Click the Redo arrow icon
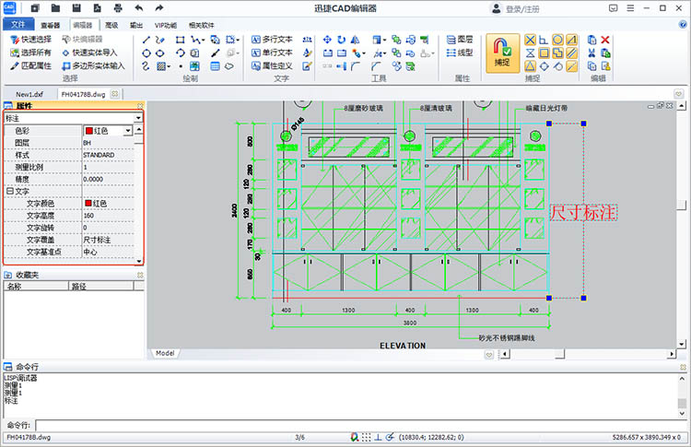The width and height of the screenshot is (691, 447). [159, 8]
